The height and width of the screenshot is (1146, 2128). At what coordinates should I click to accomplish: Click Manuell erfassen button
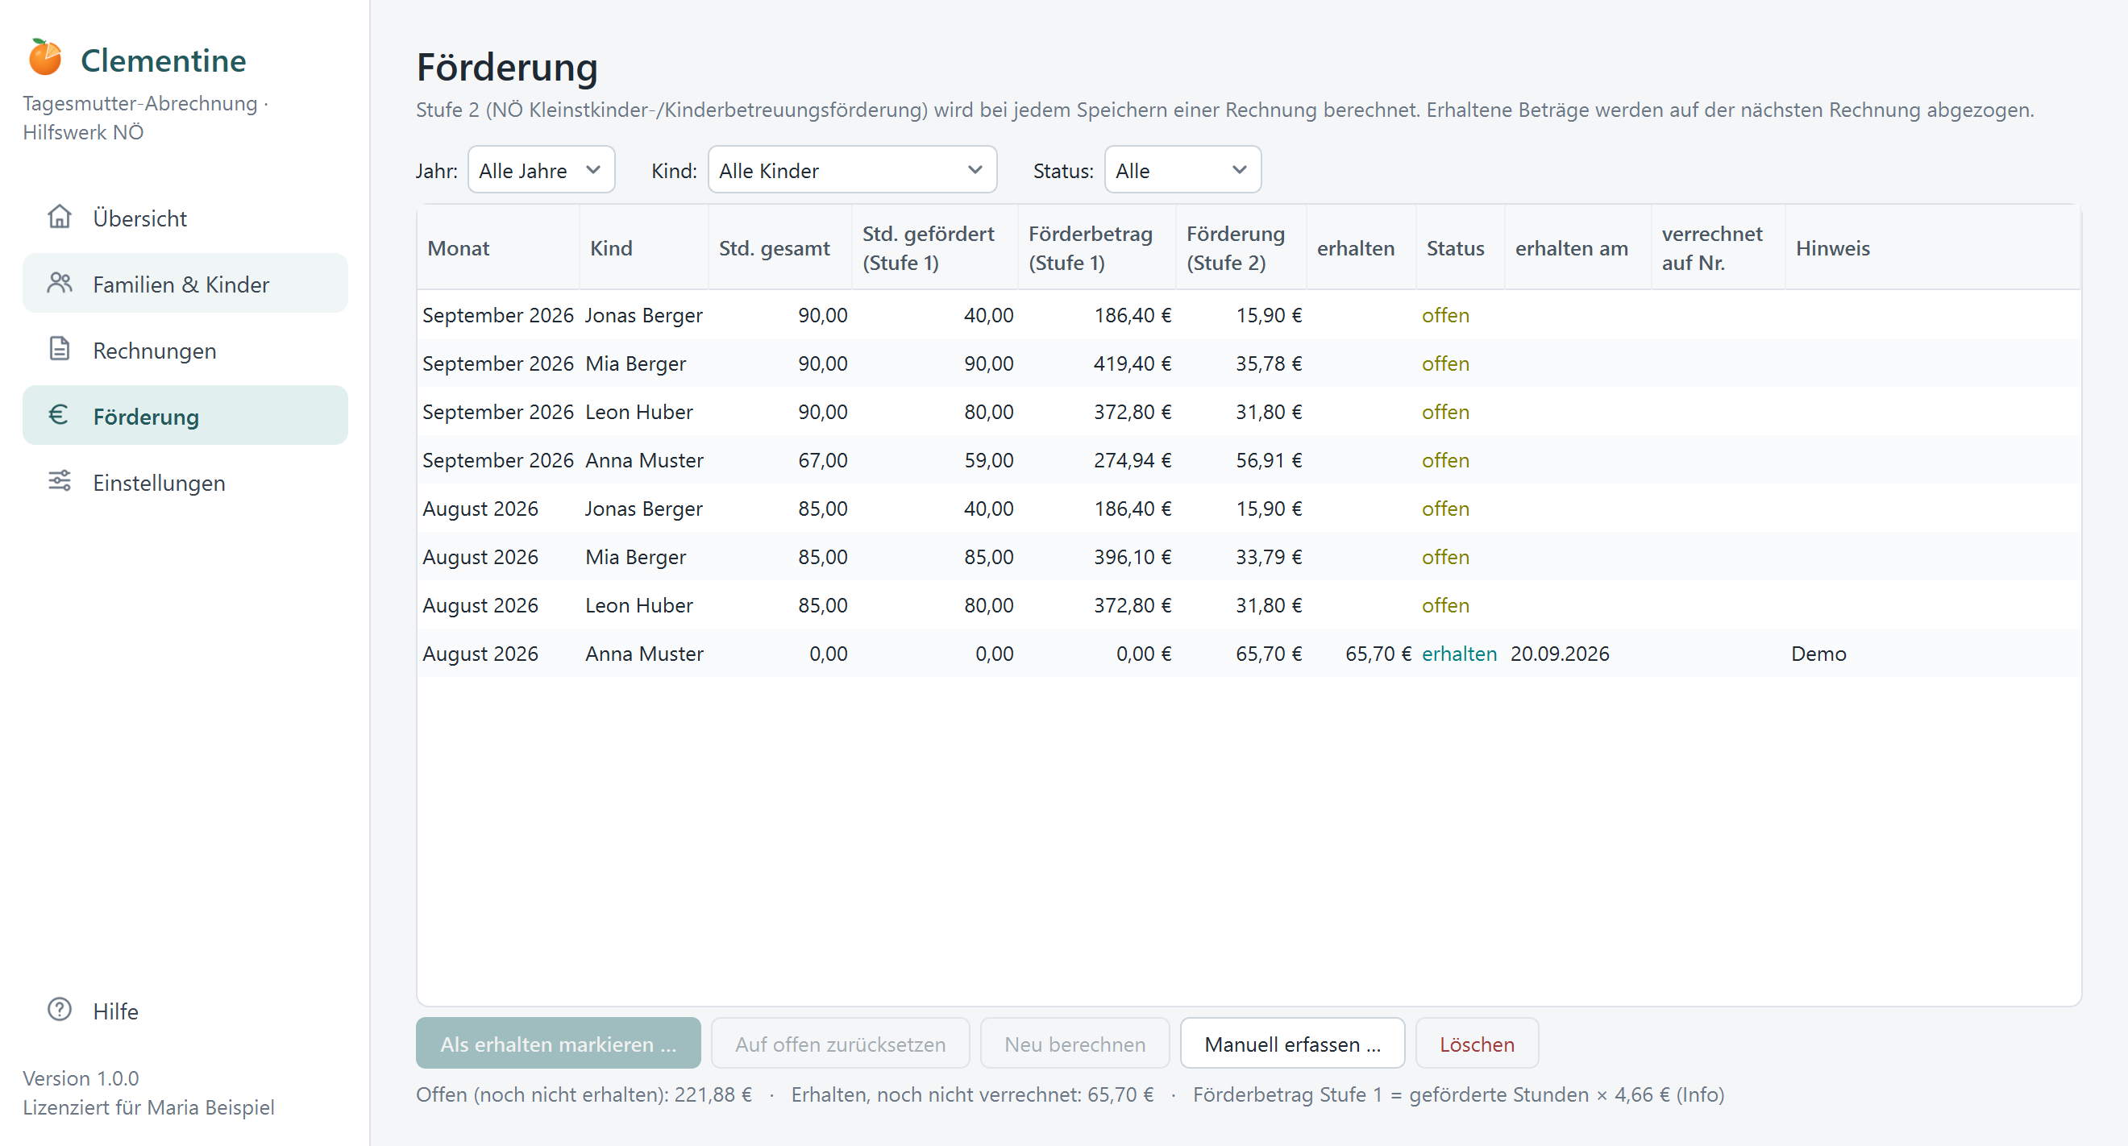tap(1292, 1044)
